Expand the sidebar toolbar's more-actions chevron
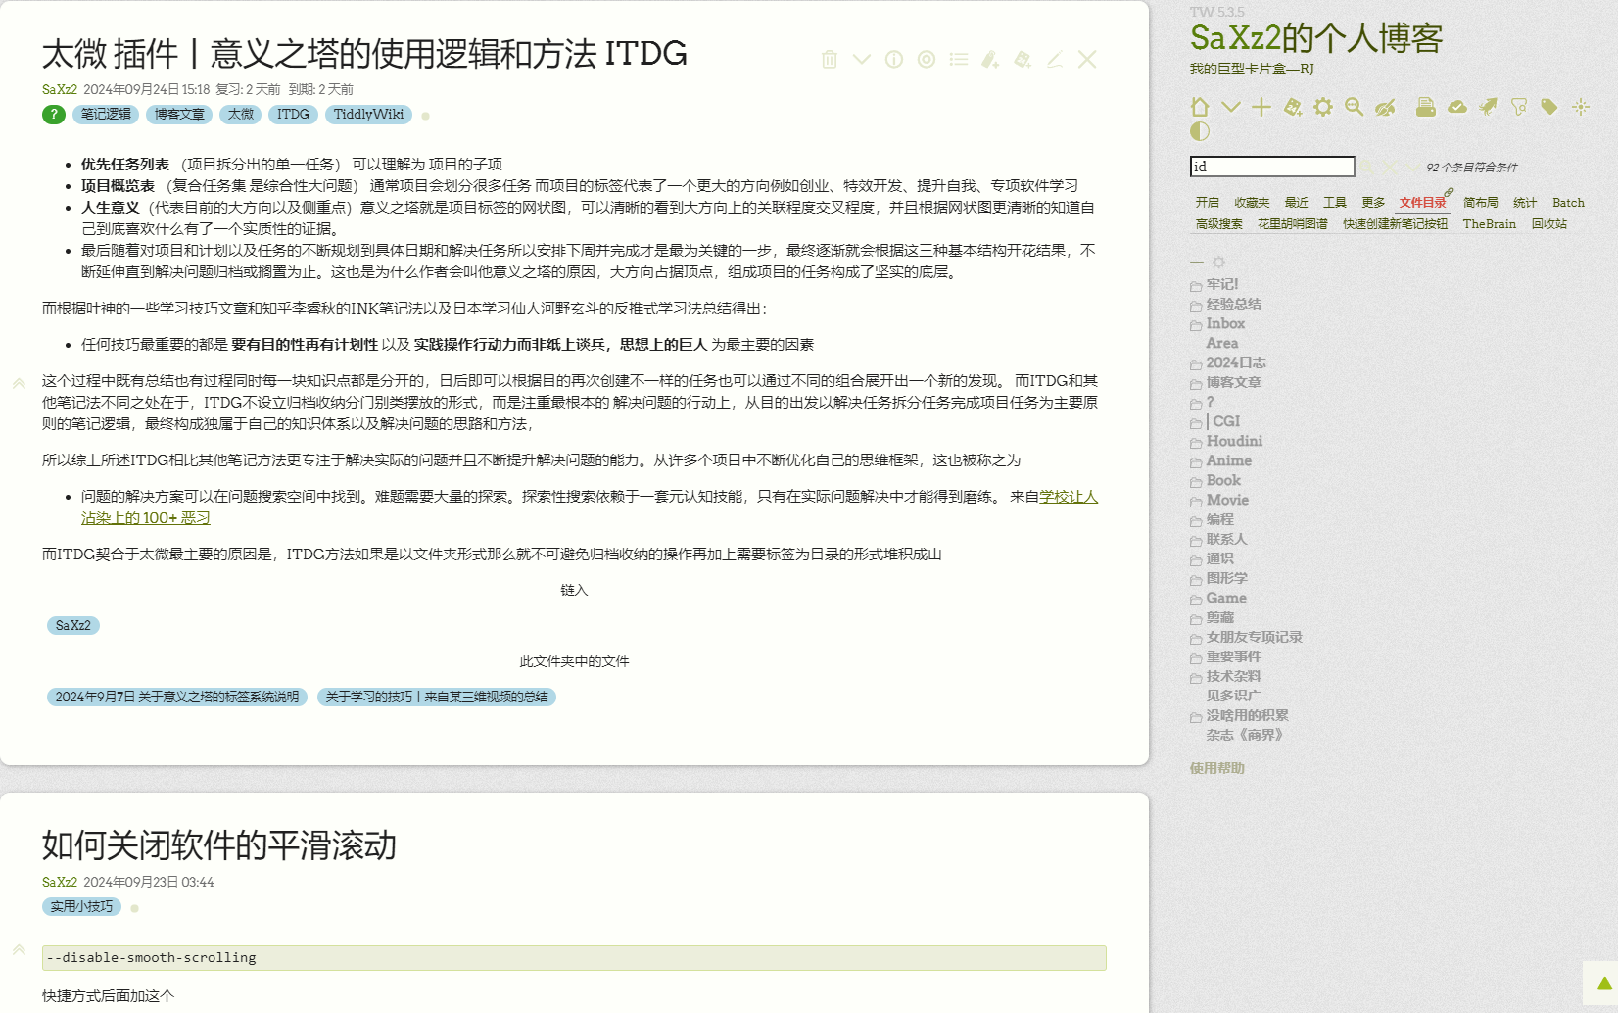This screenshot has width=1618, height=1013. (1231, 107)
